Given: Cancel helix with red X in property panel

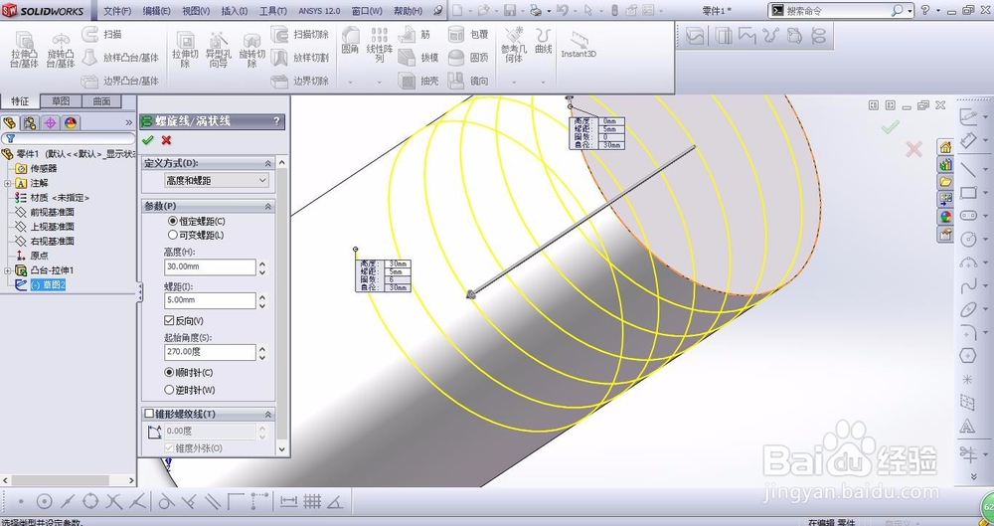Looking at the screenshot, I should tap(167, 139).
